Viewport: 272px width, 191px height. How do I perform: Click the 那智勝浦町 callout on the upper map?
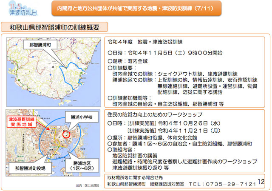[40, 45]
